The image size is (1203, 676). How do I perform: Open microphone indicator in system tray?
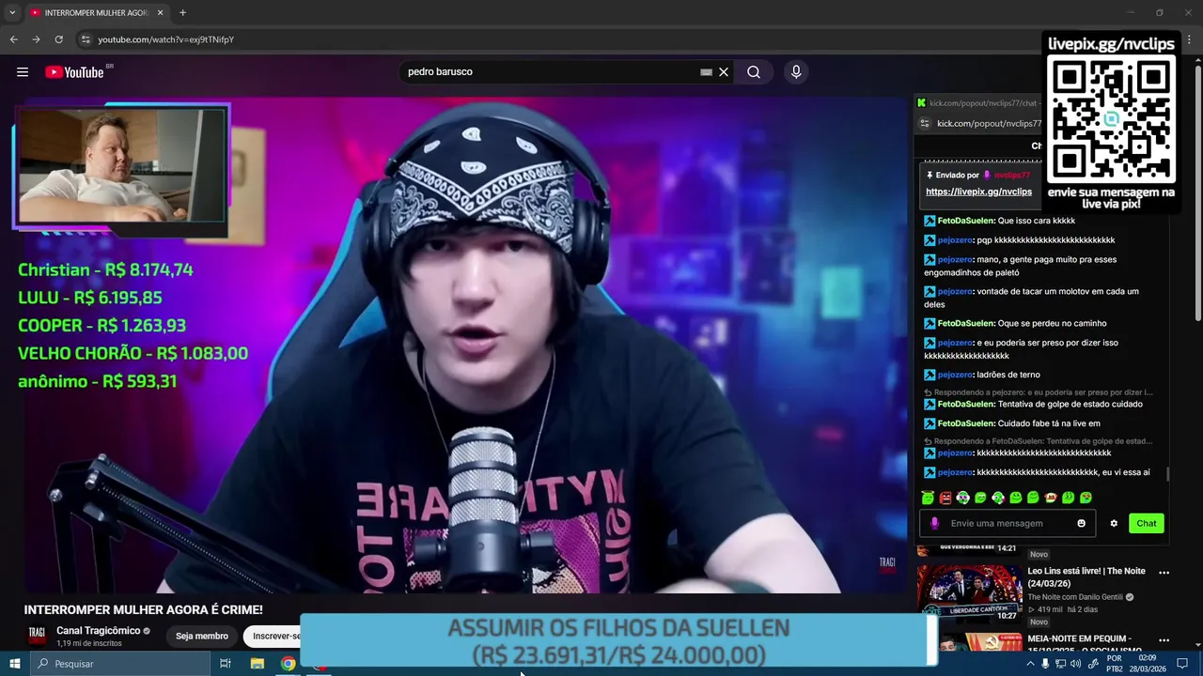(x=1045, y=664)
